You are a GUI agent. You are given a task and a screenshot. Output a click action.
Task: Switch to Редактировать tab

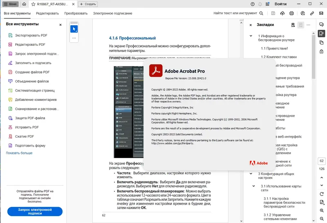[47, 13]
